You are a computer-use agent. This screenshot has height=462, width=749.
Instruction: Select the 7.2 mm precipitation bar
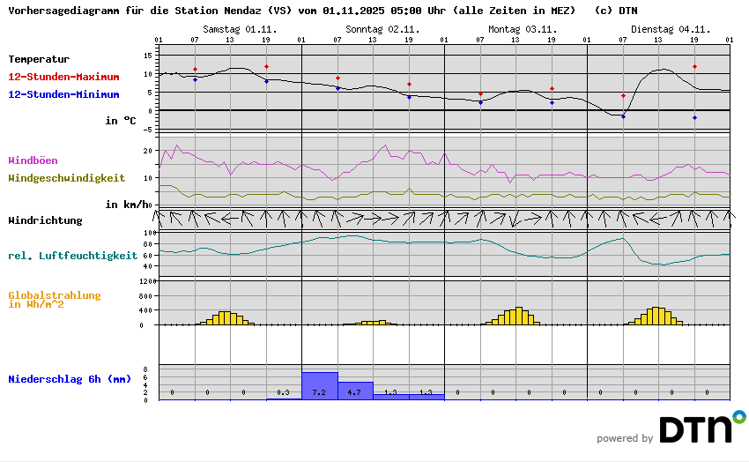(320, 386)
